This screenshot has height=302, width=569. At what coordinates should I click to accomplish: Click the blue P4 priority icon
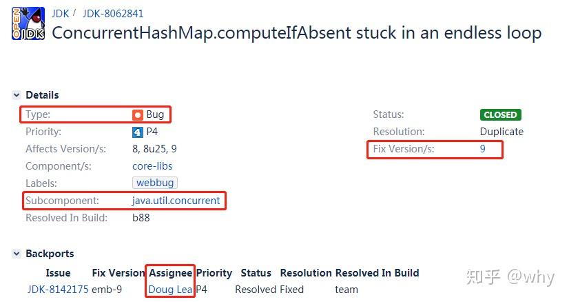coord(138,132)
